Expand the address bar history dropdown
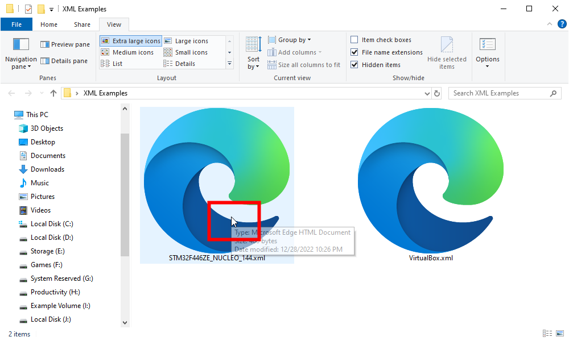Screen dimensions: 569x341 coord(427,93)
